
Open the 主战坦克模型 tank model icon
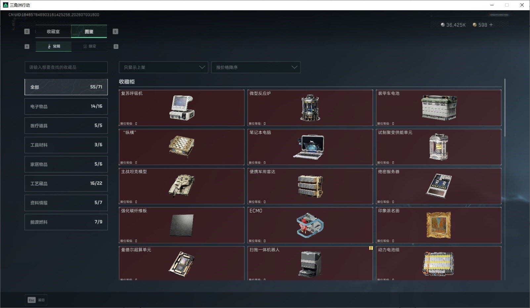tap(182, 186)
